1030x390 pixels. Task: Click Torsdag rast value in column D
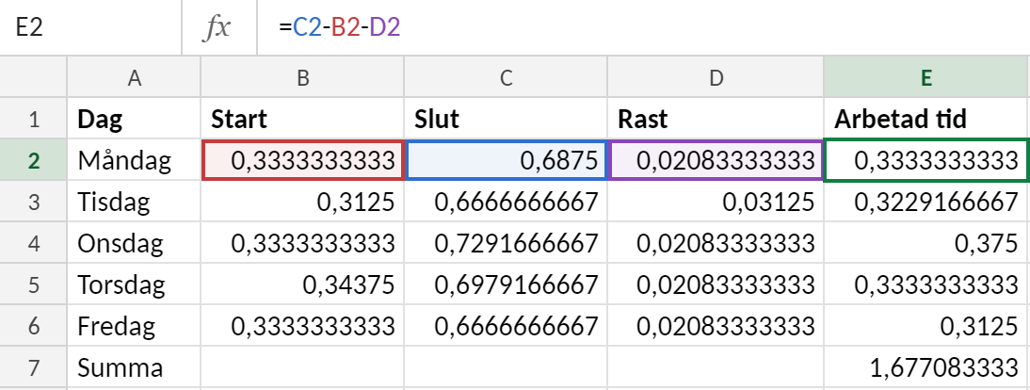click(x=716, y=284)
